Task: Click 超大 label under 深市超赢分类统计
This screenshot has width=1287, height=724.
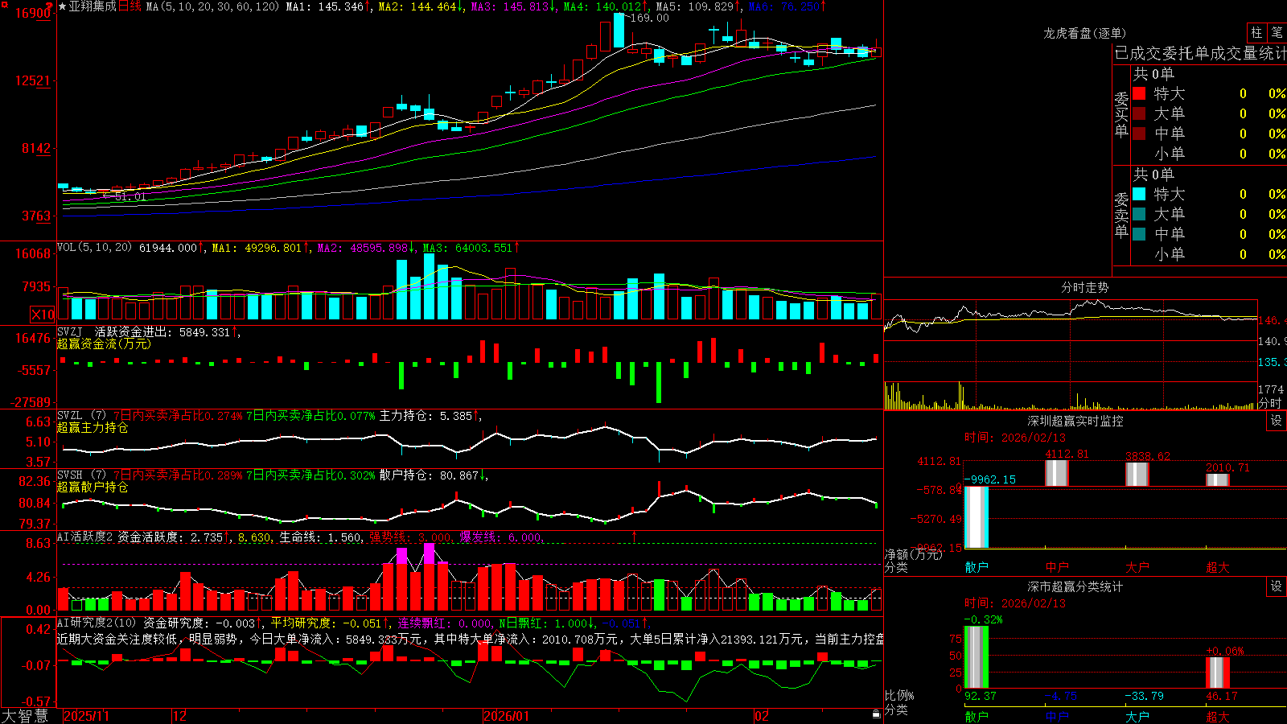Action: (x=1218, y=716)
